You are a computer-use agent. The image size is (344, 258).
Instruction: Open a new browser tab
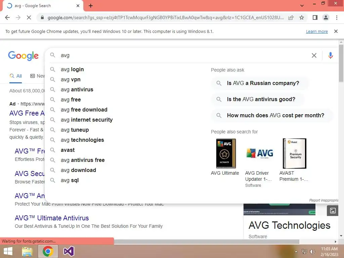(91, 6)
